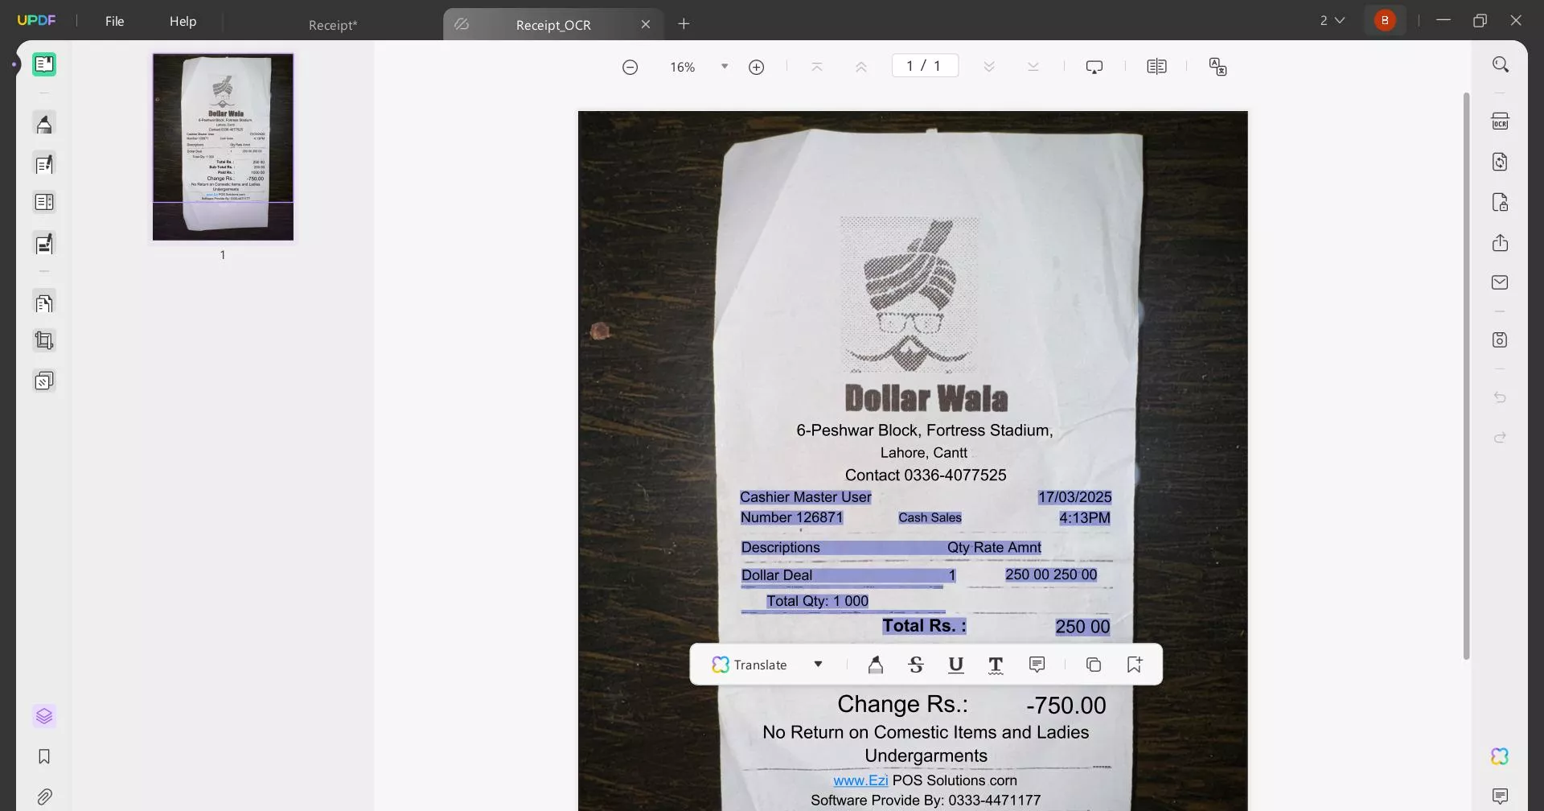Copy the selected text
This screenshot has width=1544, height=811.
coord(1094,665)
